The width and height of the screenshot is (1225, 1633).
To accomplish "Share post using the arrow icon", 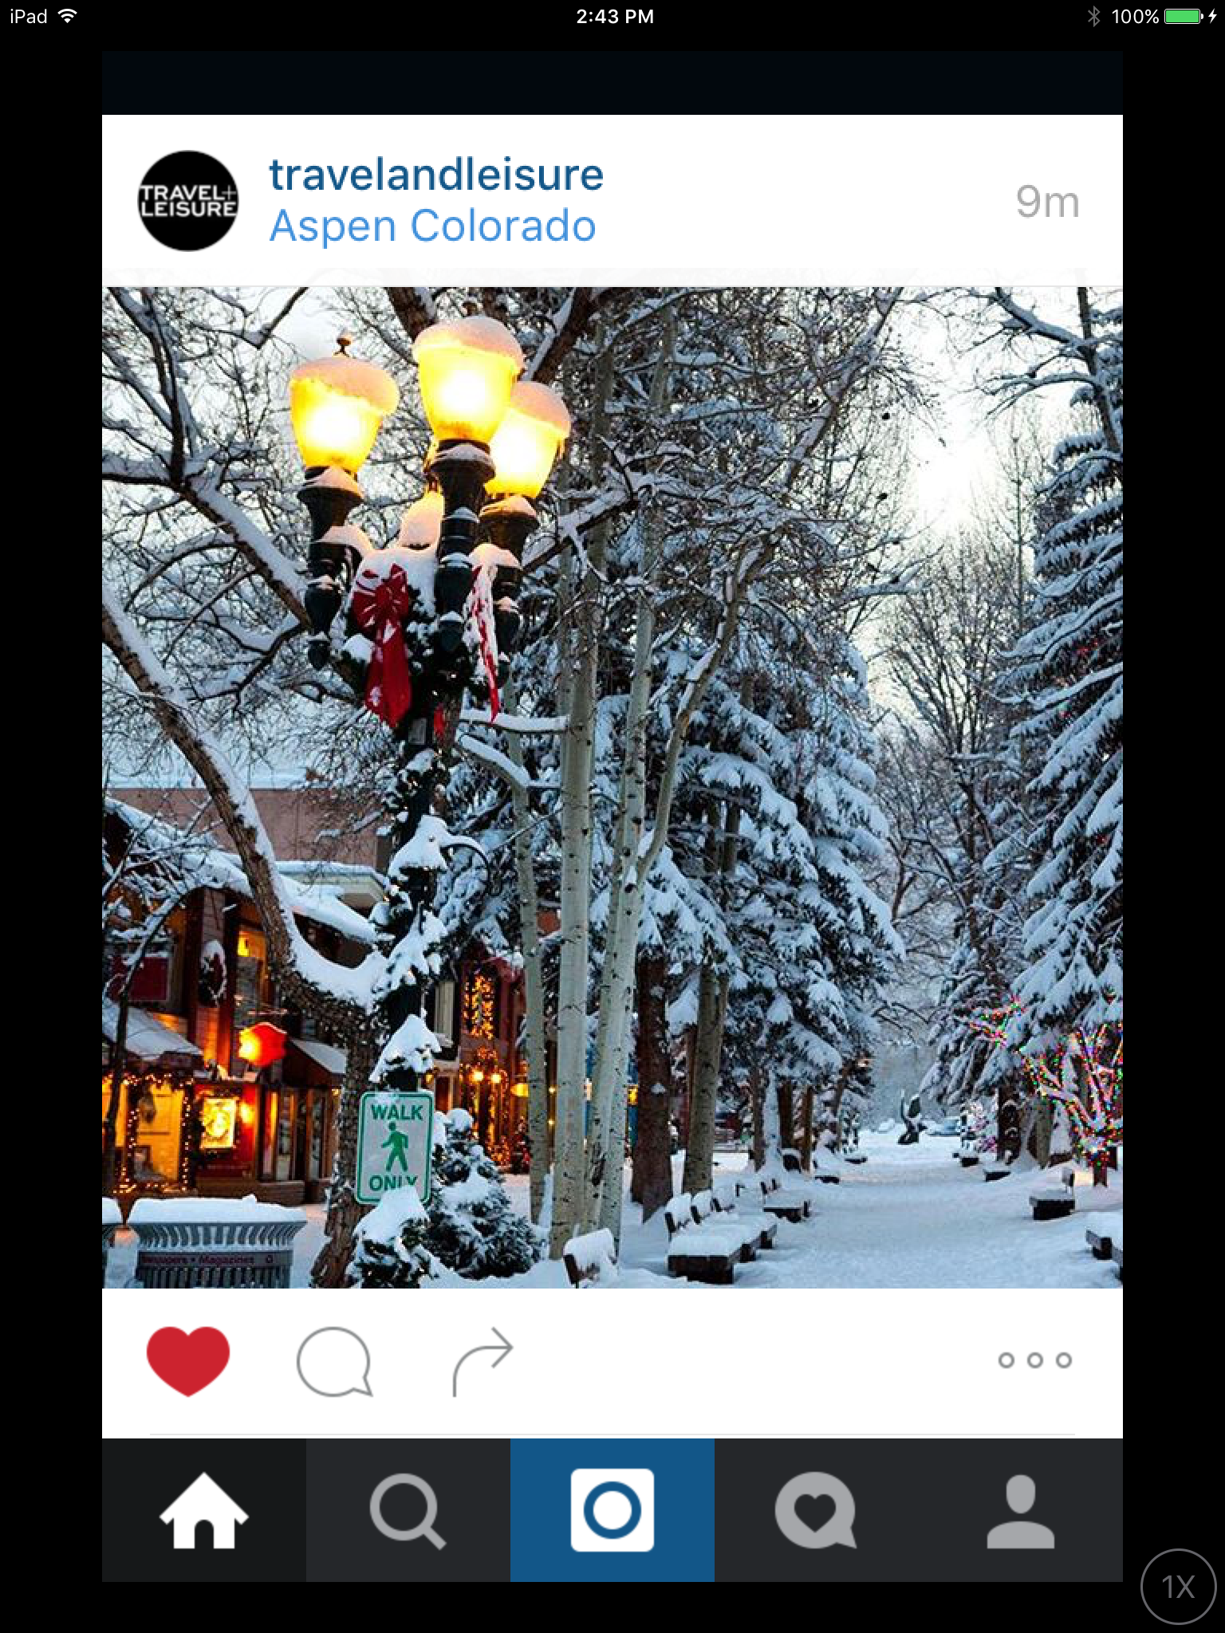I will [x=483, y=1361].
